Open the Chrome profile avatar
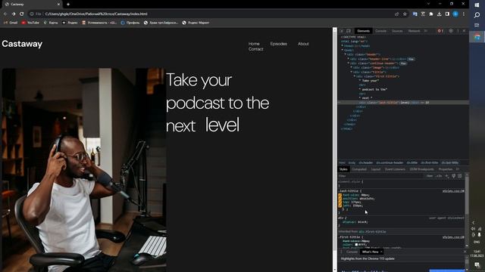485x272 pixels. [455, 14]
